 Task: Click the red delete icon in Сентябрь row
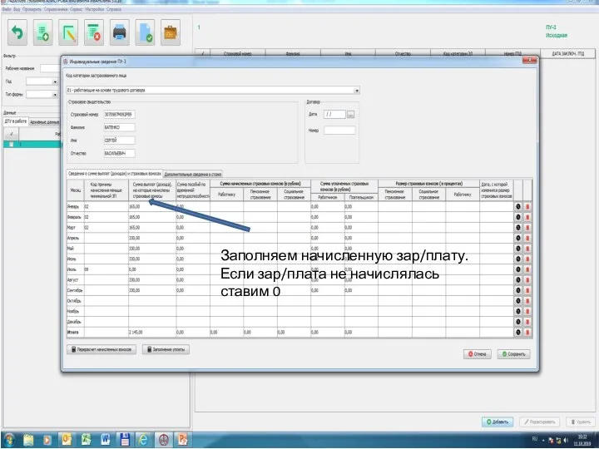click(x=527, y=290)
